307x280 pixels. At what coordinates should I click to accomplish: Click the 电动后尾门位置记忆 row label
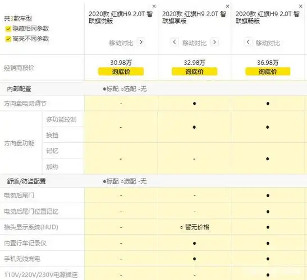click(x=31, y=212)
